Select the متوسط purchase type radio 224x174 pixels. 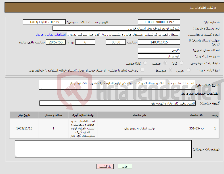170,70
